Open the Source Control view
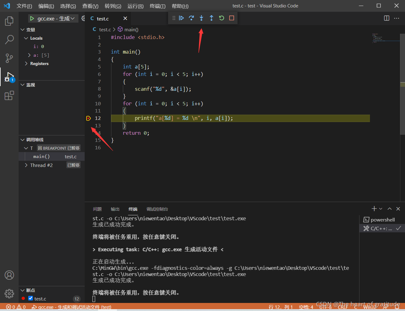Image resolution: width=405 pixels, height=311 pixels. (9, 58)
